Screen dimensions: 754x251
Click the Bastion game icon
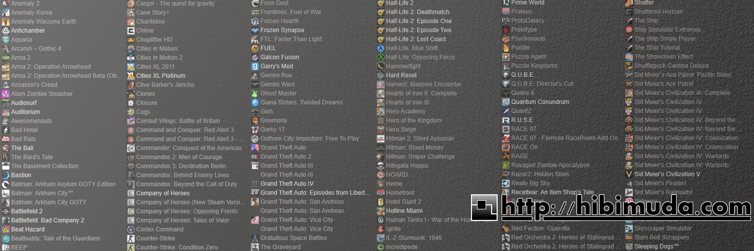pyautogui.click(x=6, y=175)
